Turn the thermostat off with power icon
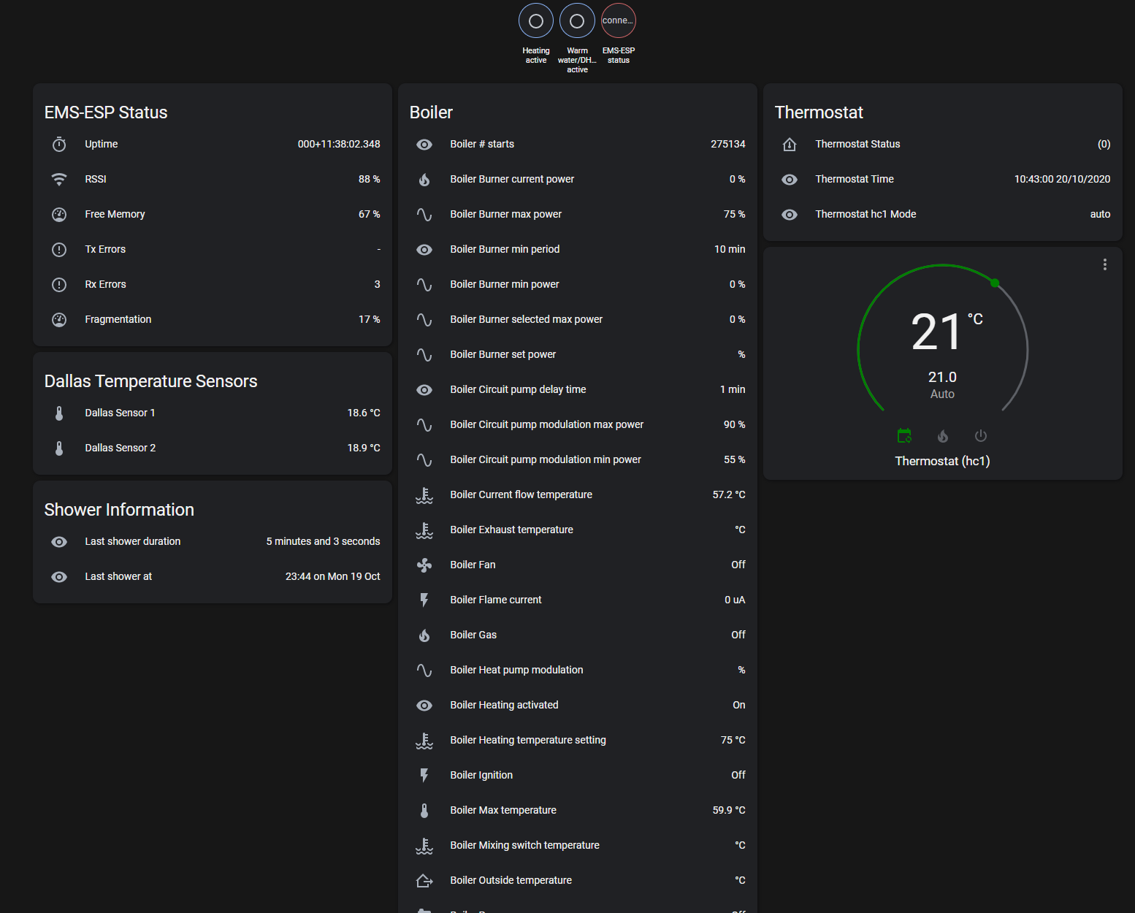 tap(981, 436)
